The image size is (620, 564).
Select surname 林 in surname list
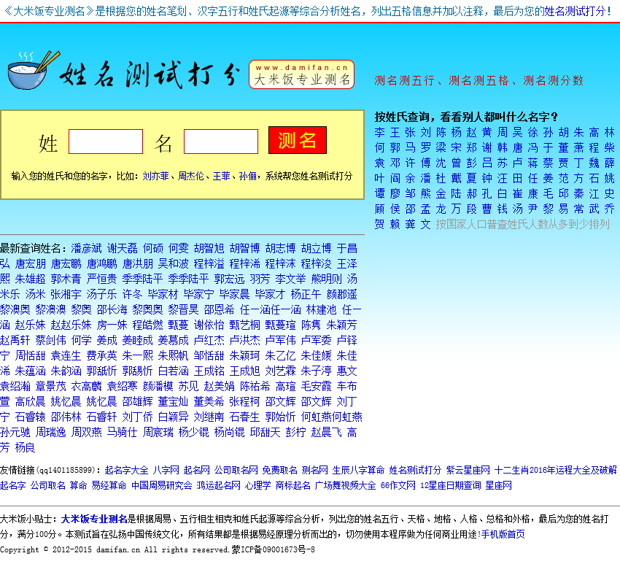pyautogui.click(x=609, y=133)
